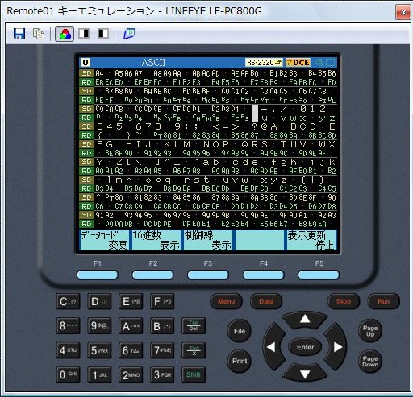
Task: Click the copy screen icon
Action: [39, 34]
